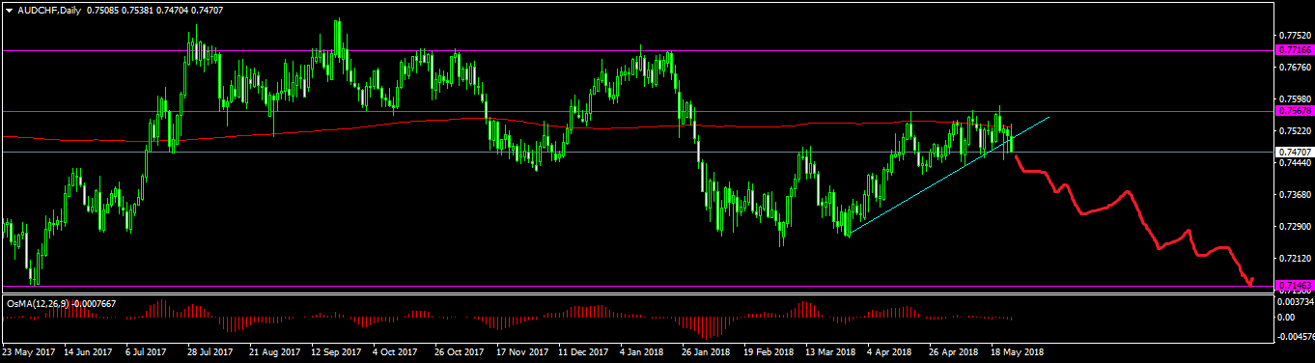Select the bottom magenta horizontal support line
Image resolution: width=1315 pixels, height=363 pixels.
click(637, 286)
